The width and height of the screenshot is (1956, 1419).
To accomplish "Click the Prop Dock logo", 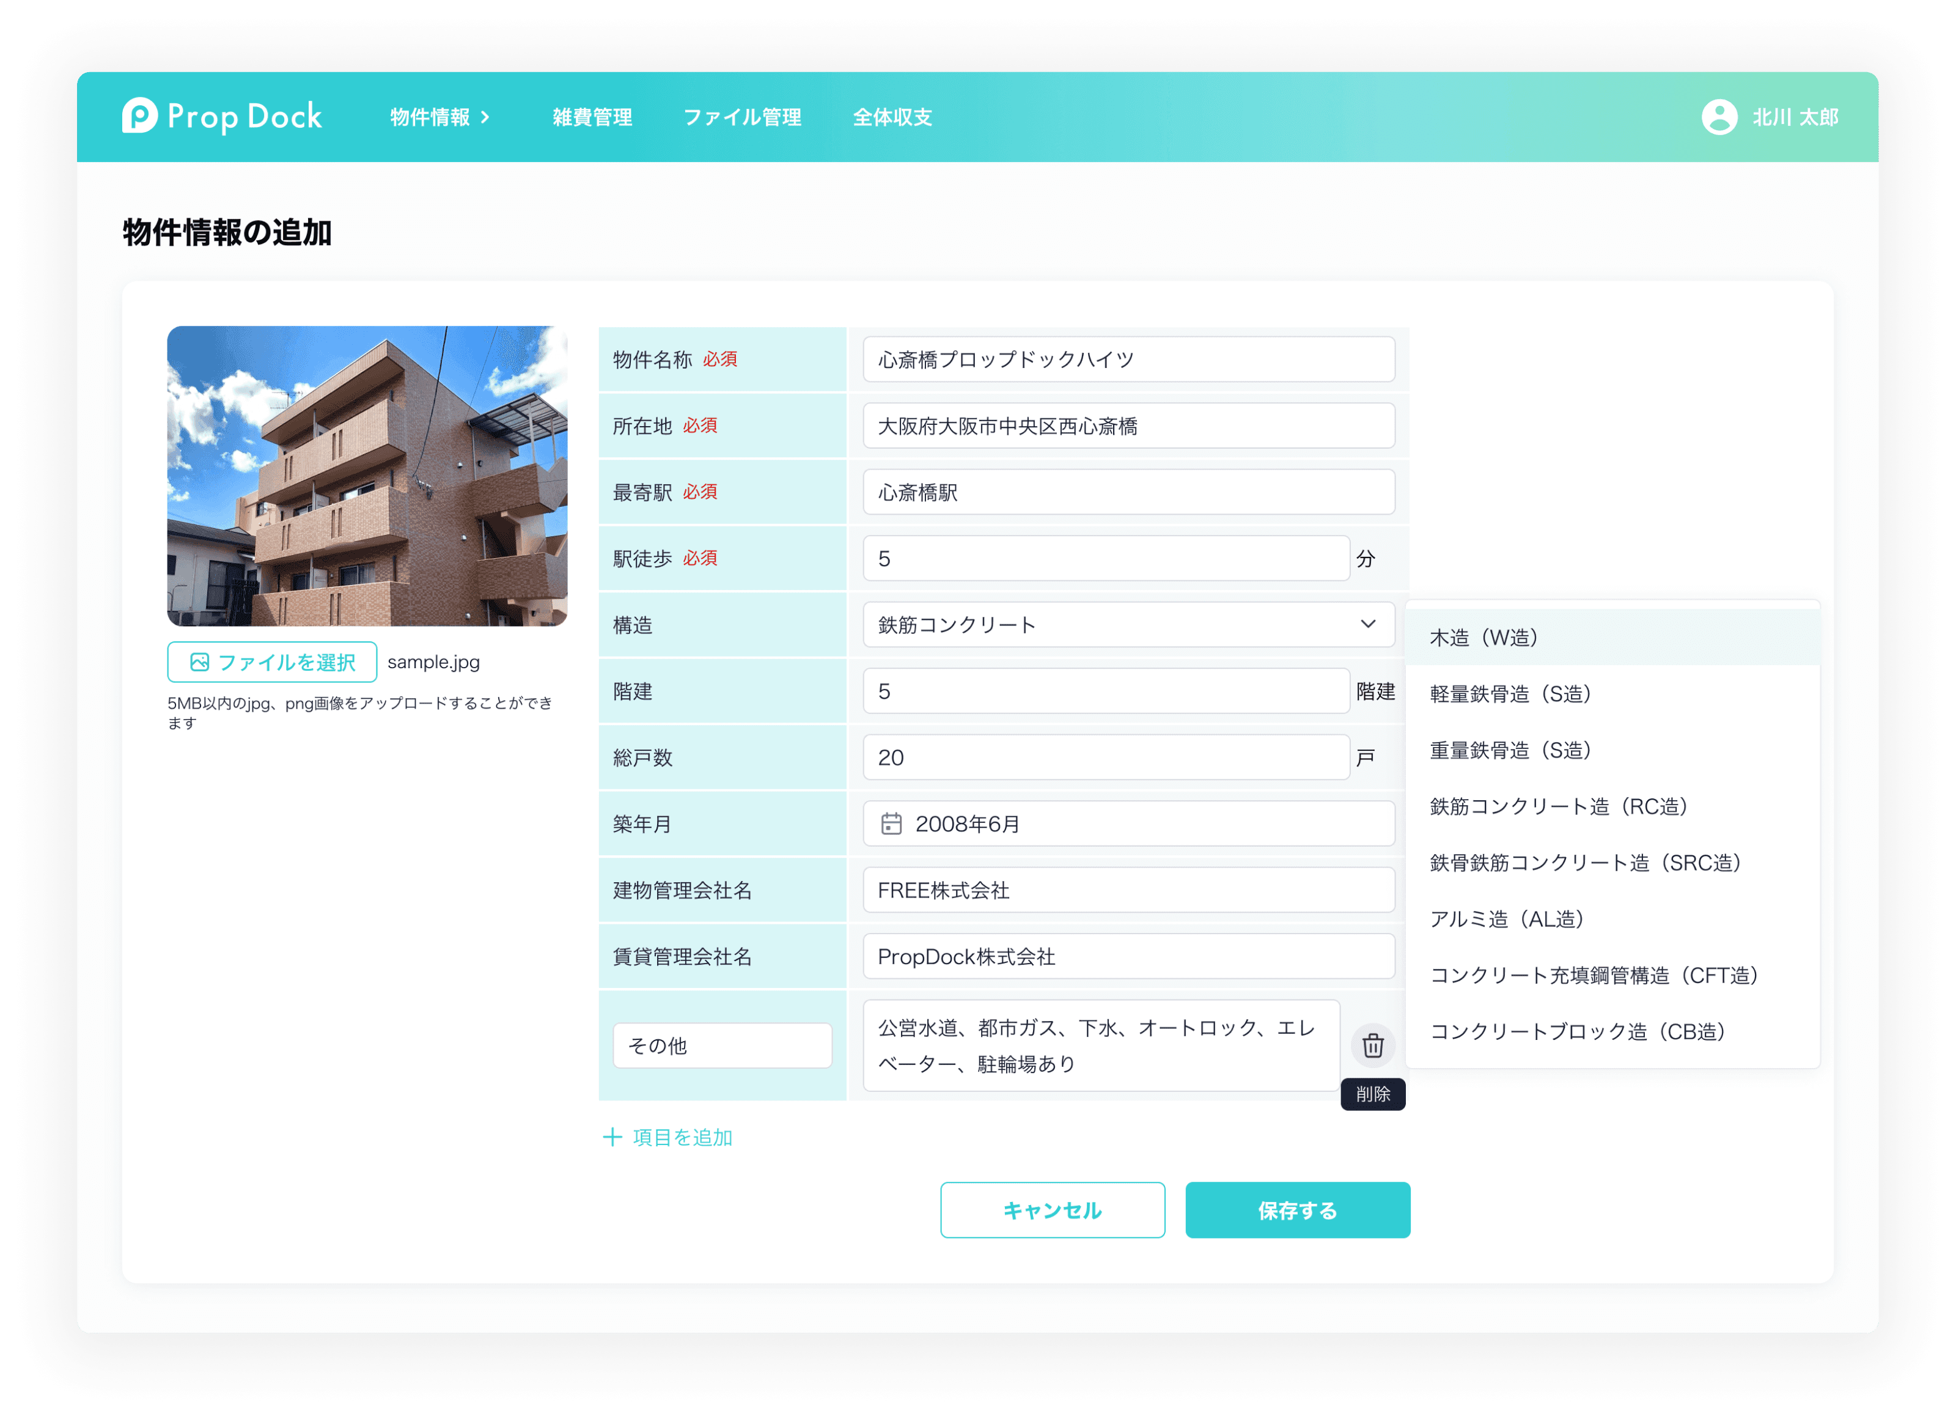I will point(222,116).
